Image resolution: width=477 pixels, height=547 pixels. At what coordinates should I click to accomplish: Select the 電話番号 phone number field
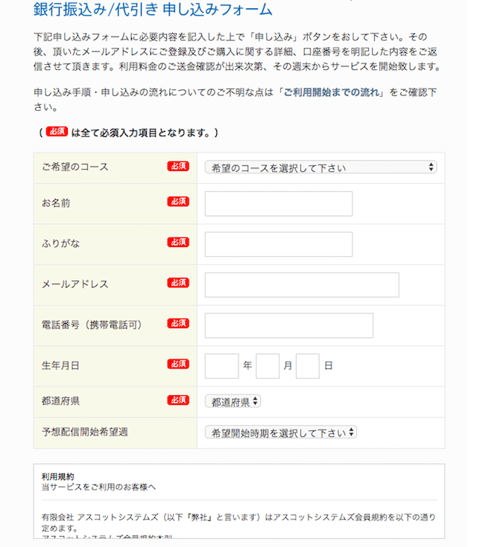[289, 325]
